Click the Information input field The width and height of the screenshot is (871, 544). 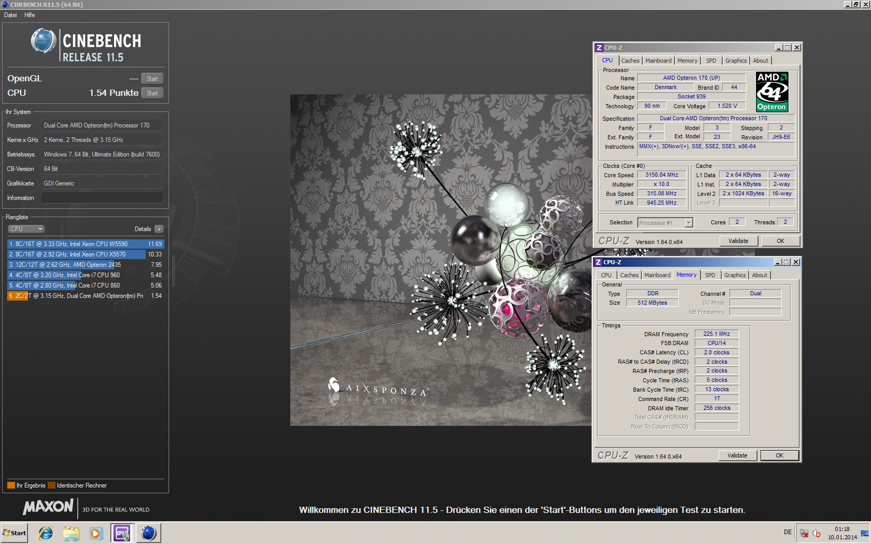pos(102,198)
